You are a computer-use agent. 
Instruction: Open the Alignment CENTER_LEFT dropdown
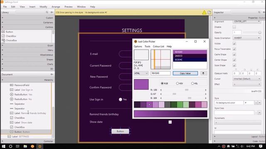(x=247, y=22)
